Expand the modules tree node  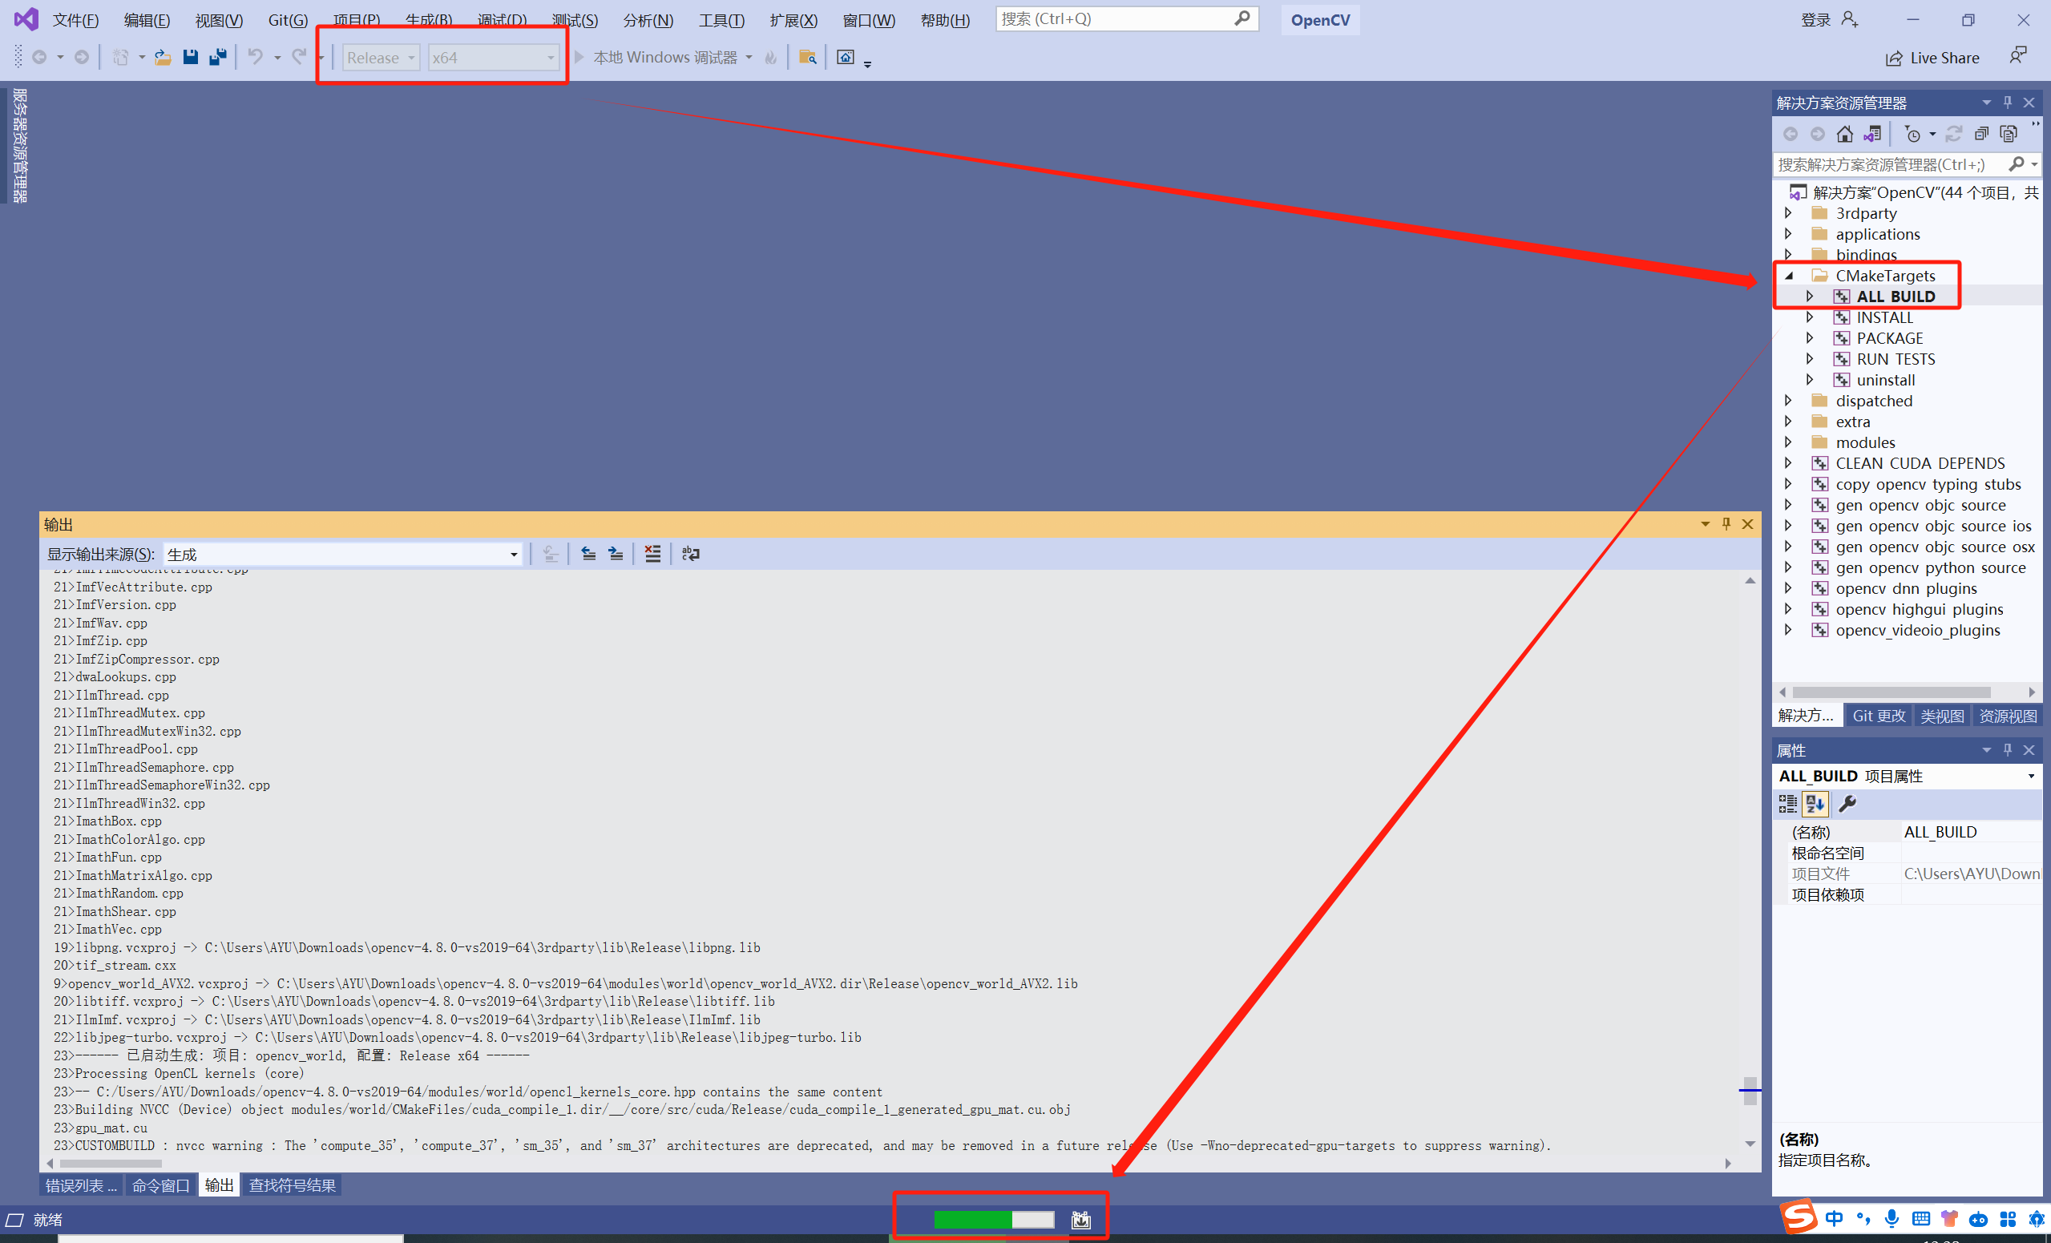pyautogui.click(x=1789, y=442)
